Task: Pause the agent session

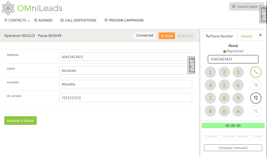Action: 167,36
